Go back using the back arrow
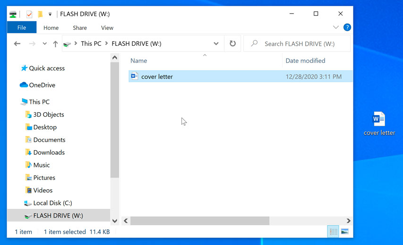The width and height of the screenshot is (403, 245). pos(17,43)
